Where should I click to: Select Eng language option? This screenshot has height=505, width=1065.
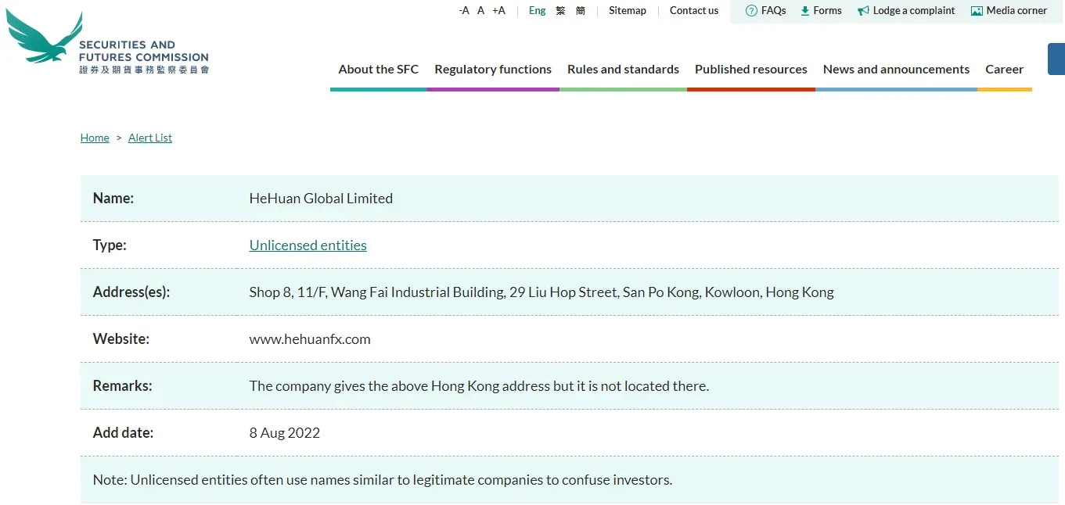[538, 11]
